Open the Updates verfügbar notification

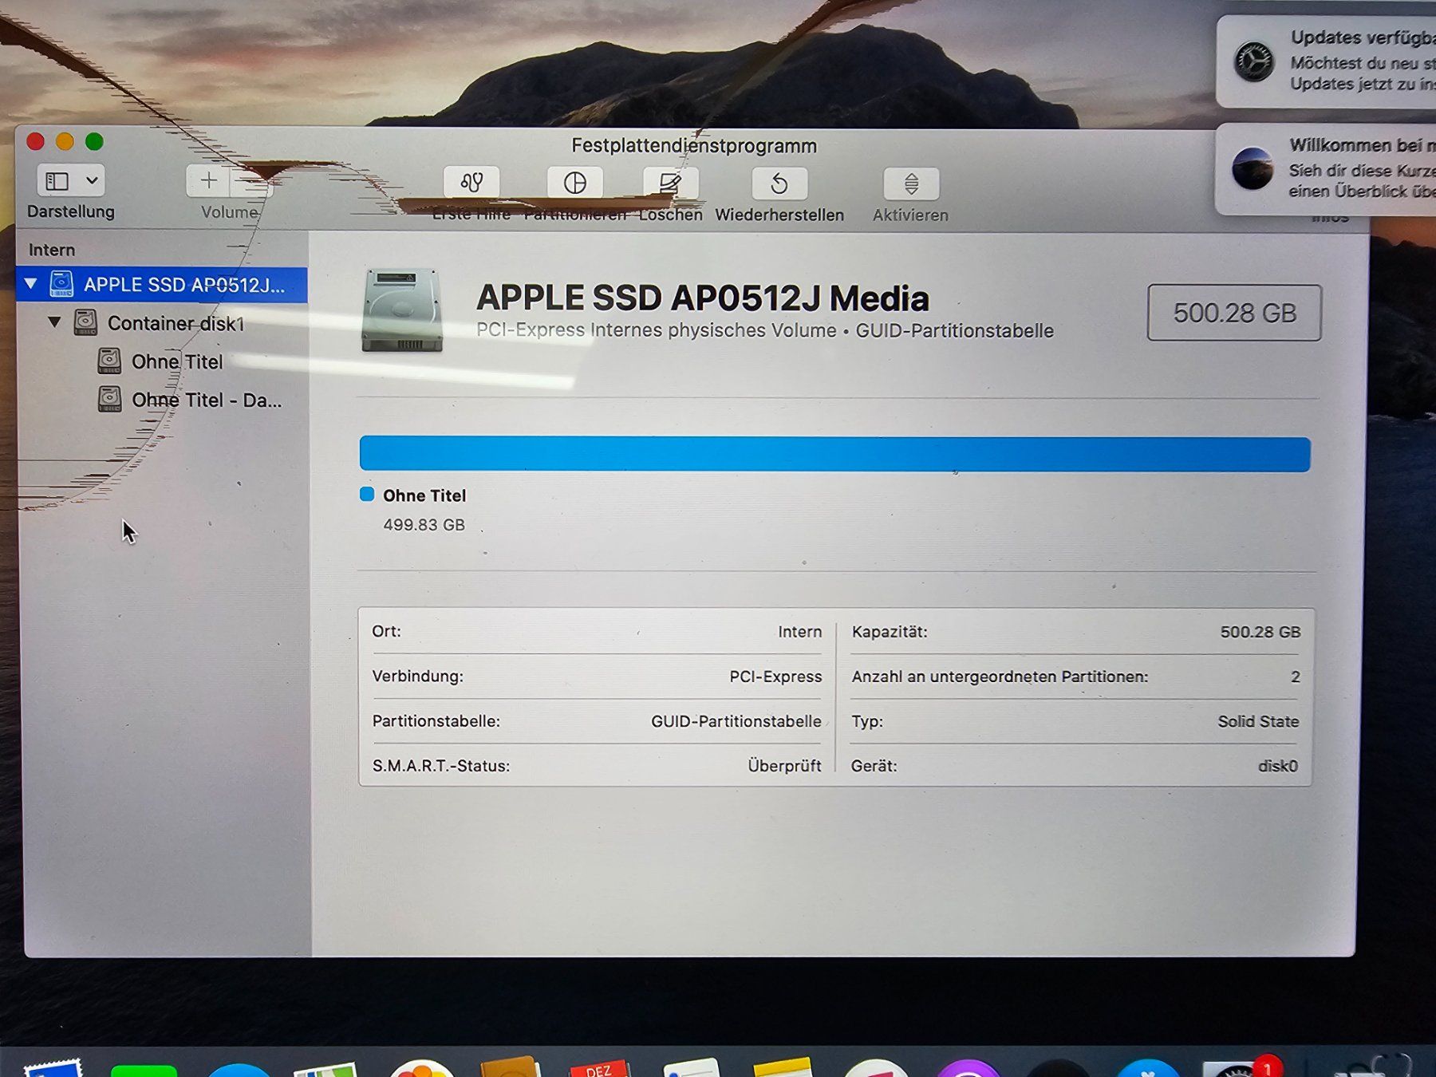[x=1326, y=61]
